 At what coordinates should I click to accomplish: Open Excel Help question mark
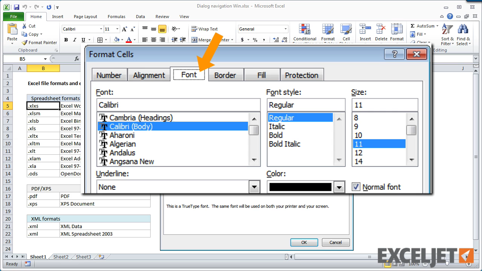coord(450,17)
